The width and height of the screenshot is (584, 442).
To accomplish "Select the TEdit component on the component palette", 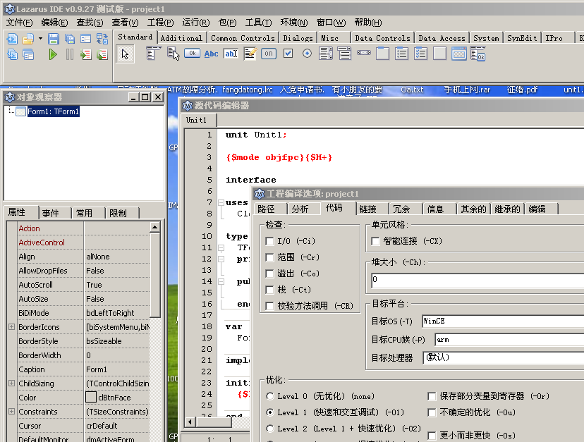I will click(231, 53).
